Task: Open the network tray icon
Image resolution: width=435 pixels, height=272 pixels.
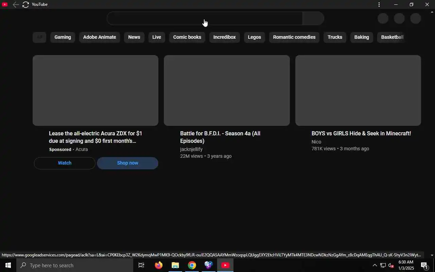Action: 383,265
